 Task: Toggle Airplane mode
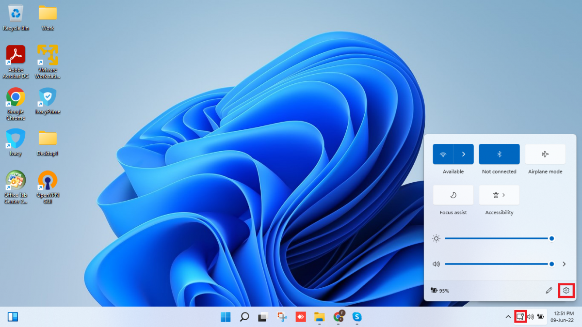tap(545, 154)
